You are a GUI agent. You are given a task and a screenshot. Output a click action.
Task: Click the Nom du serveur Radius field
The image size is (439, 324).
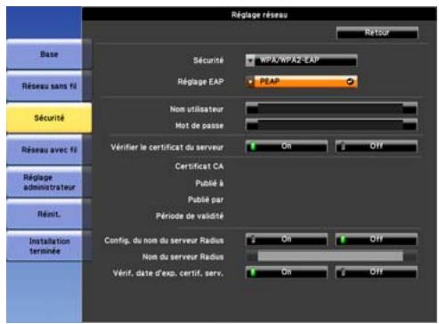click(331, 256)
